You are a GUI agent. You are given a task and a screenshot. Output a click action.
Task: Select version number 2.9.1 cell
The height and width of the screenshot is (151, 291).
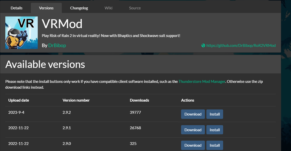click(67, 128)
